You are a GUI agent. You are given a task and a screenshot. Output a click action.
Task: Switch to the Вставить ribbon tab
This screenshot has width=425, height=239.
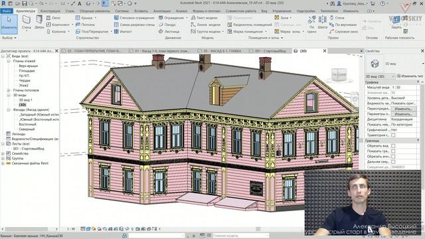coord(141,11)
